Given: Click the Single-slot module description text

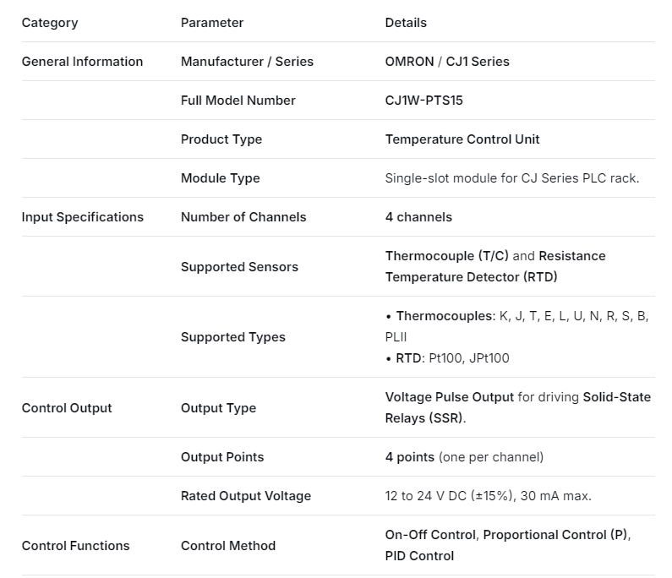Looking at the screenshot, I should [511, 178].
